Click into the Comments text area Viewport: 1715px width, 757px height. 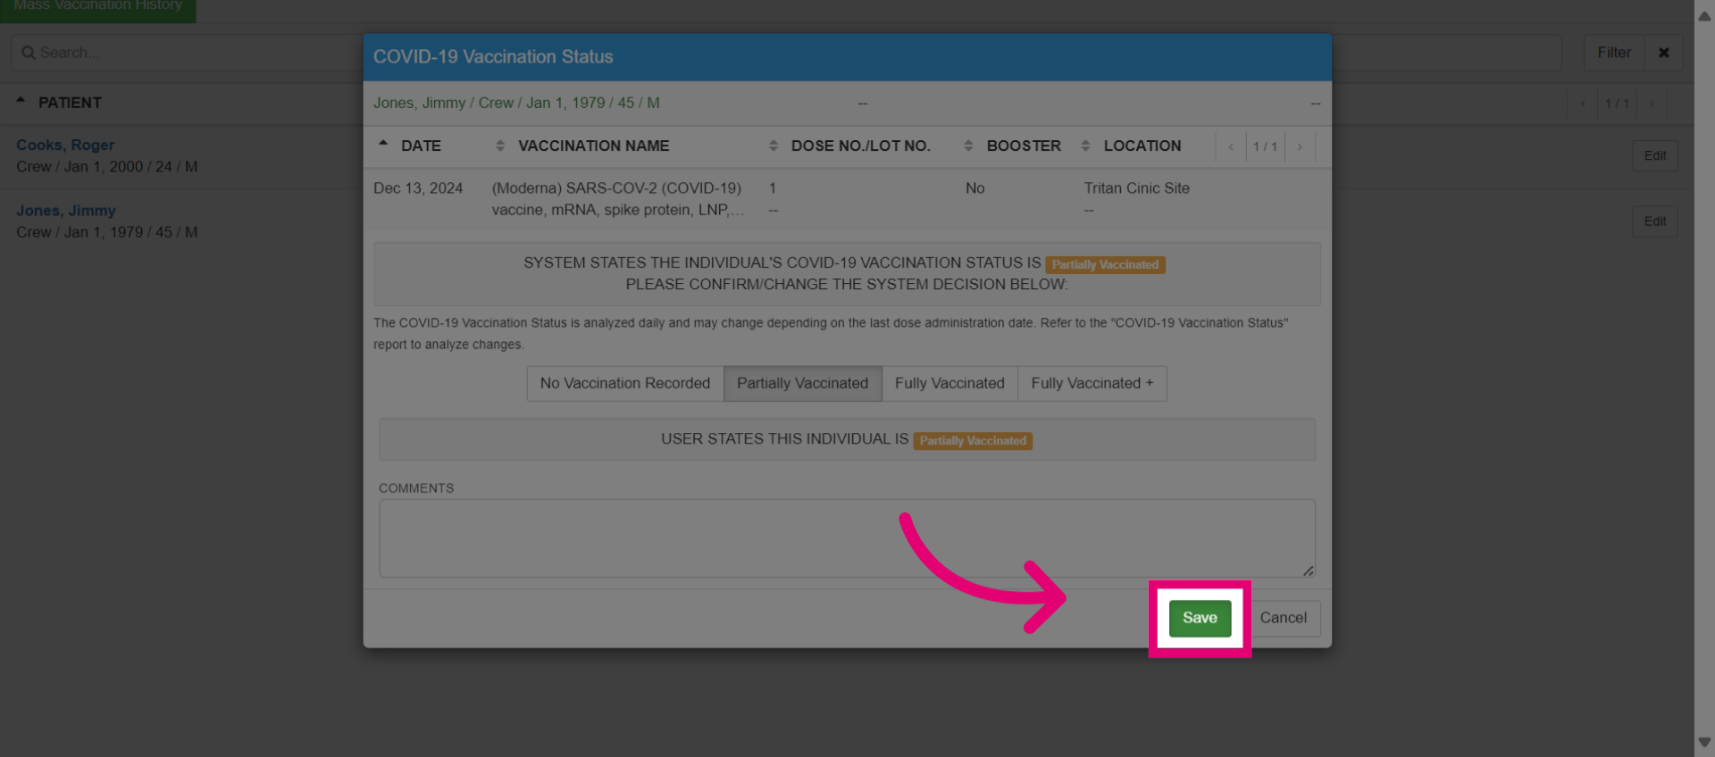(x=847, y=537)
